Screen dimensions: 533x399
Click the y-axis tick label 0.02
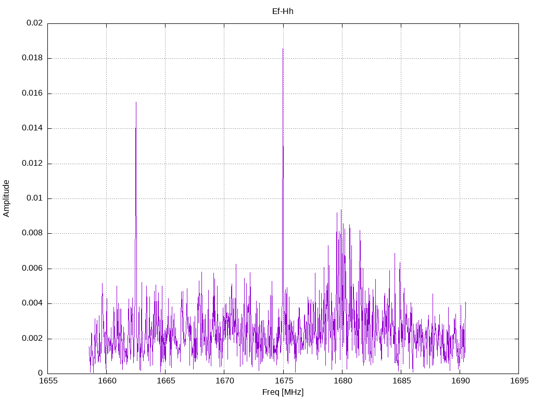tap(35, 23)
